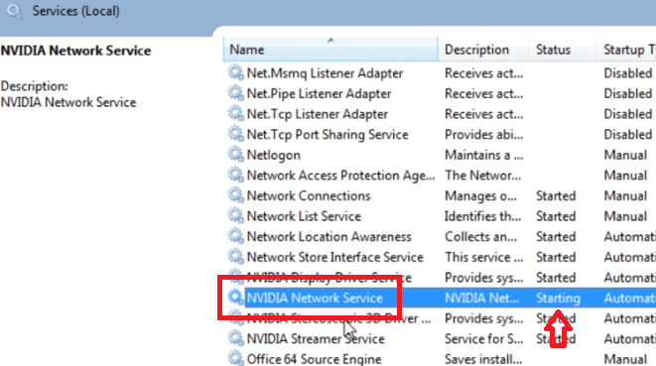
Task: Click the NVIDIA Network Service gear icon
Action: pos(235,298)
